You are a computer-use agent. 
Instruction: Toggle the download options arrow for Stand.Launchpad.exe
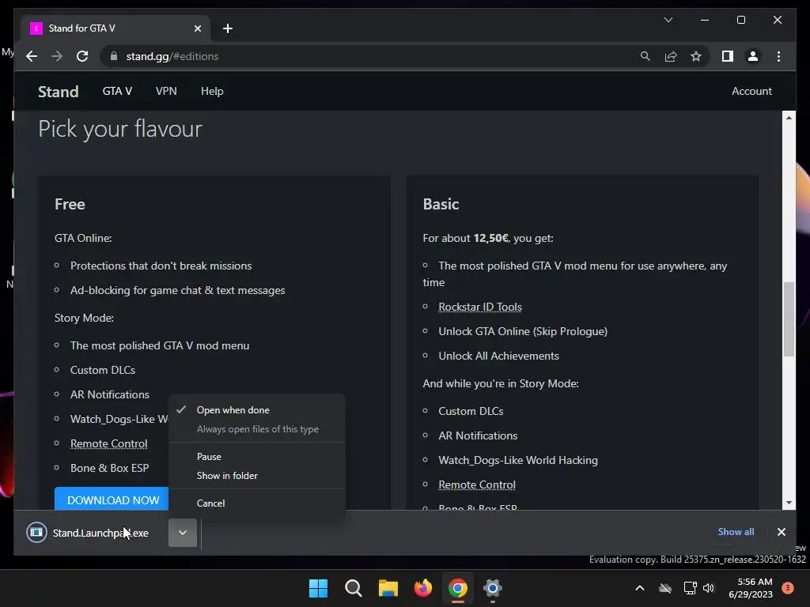183,532
